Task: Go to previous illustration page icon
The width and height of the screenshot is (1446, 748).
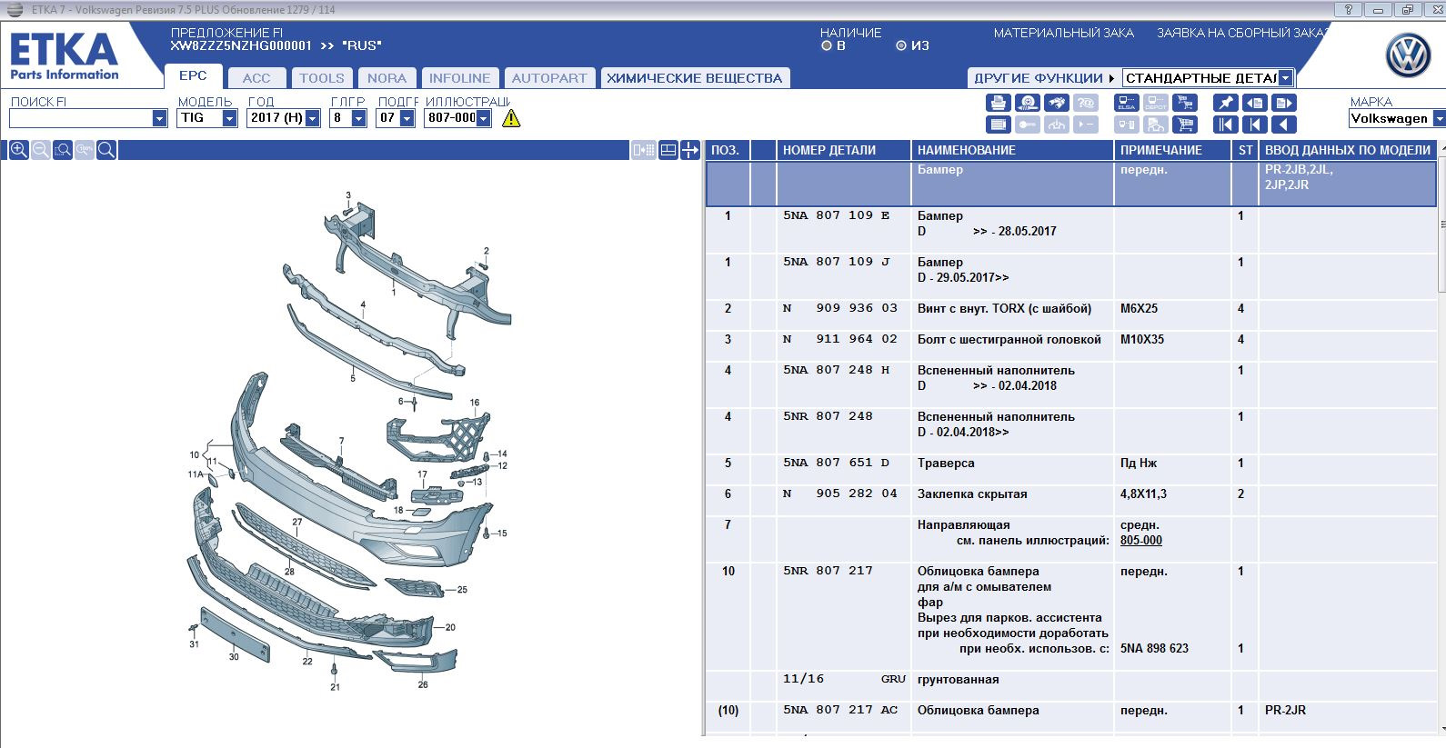Action: coord(1255,103)
